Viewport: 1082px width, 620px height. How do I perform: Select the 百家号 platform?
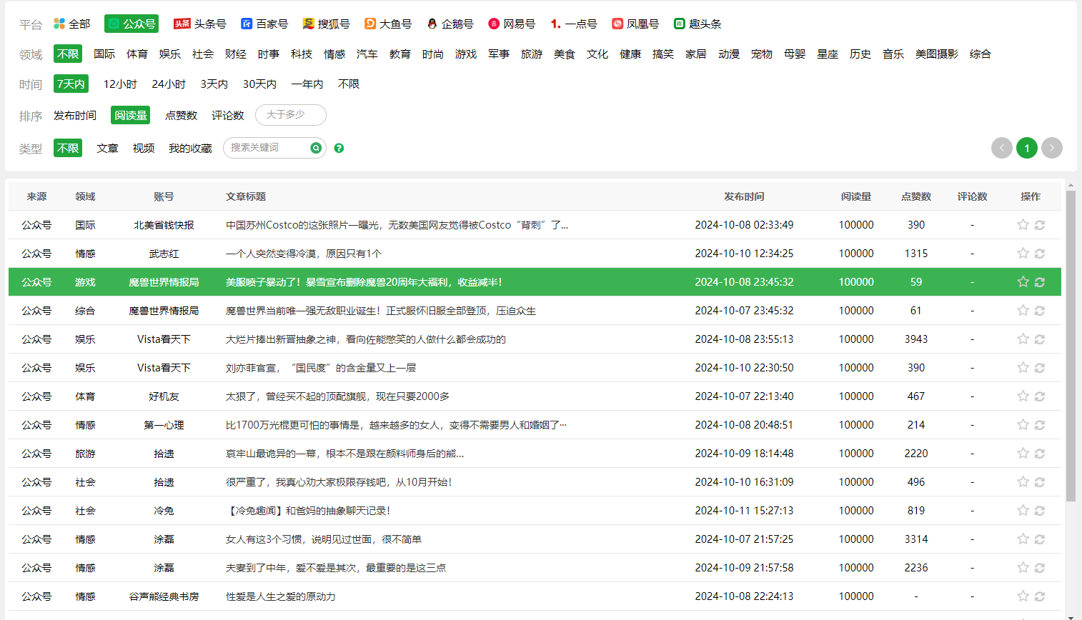pyautogui.click(x=264, y=24)
